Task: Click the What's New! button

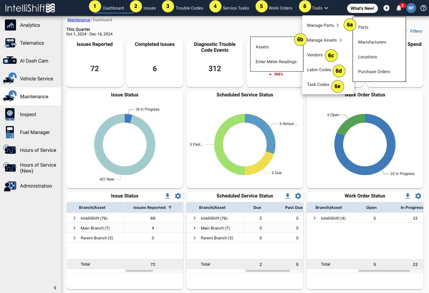Action: coord(362,8)
